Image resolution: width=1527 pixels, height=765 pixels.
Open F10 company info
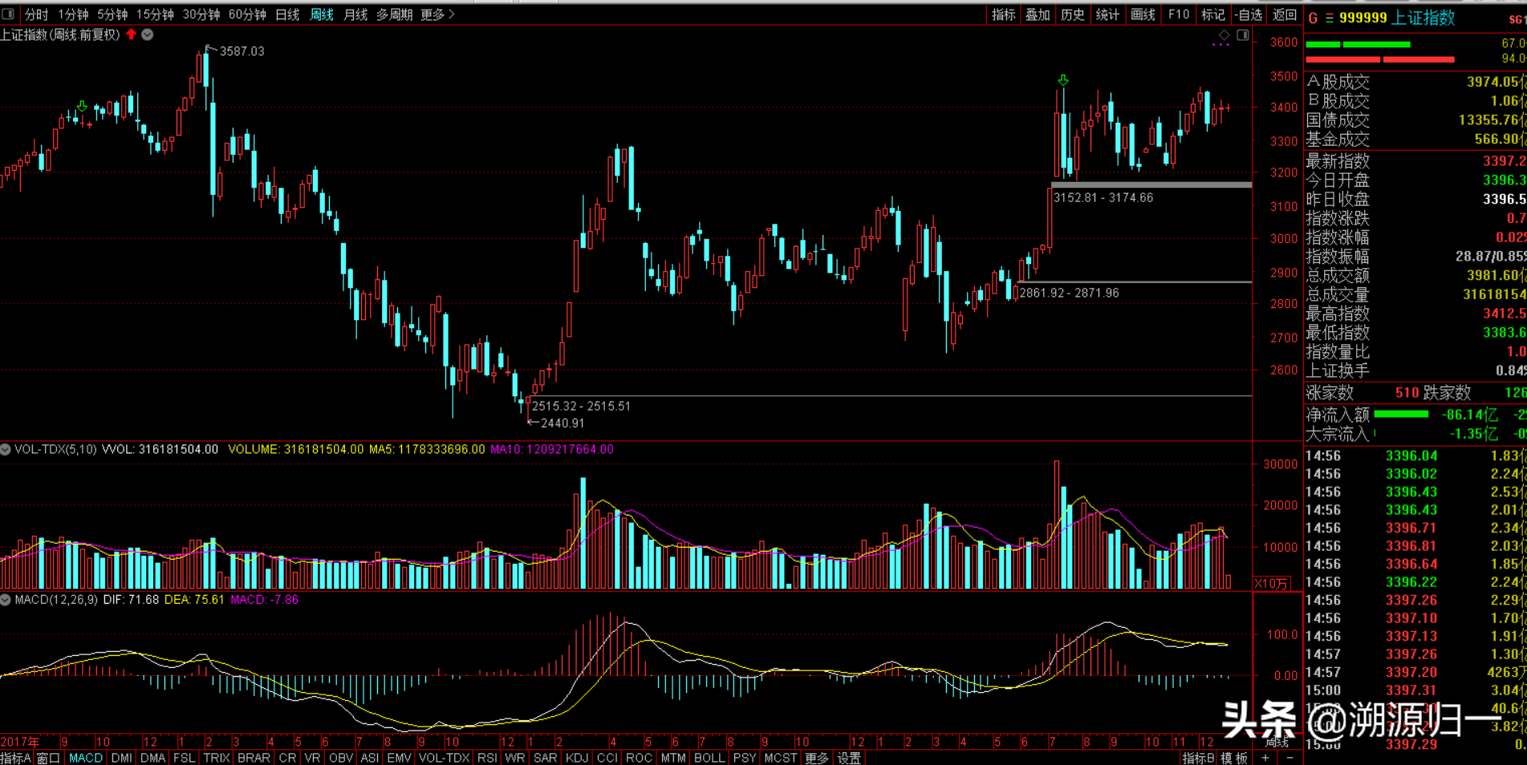click(x=1179, y=14)
